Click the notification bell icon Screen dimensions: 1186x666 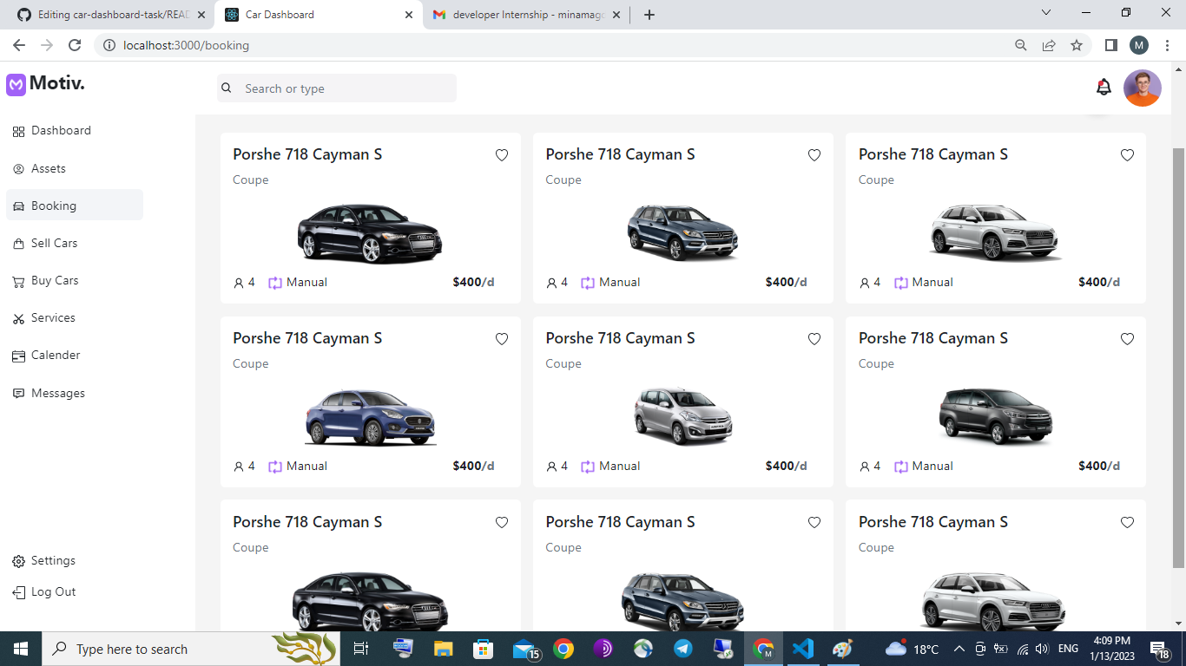[x=1103, y=87]
